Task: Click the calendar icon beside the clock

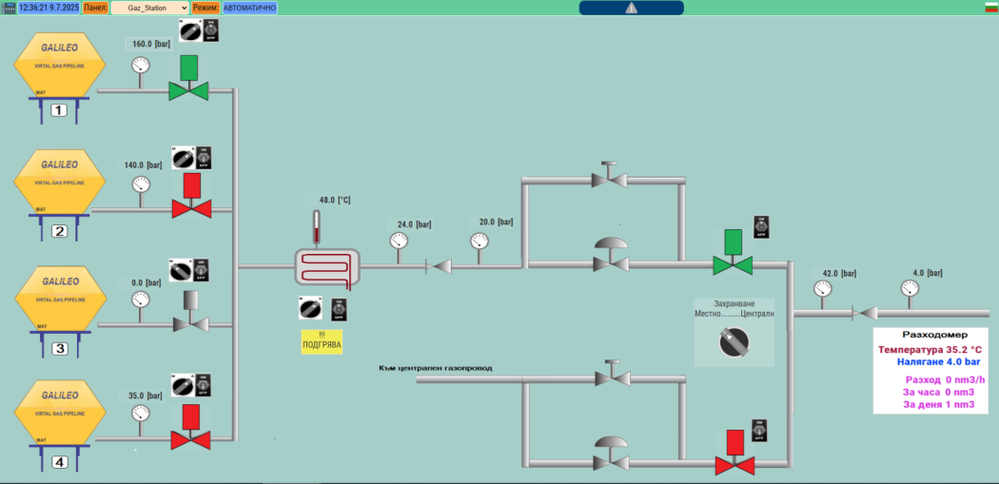Action: point(10,9)
